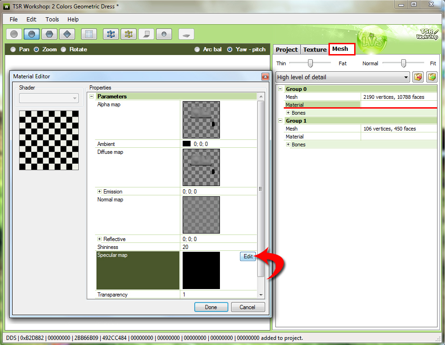This screenshot has width=445, height=345.
Task: Select the Yaw - pitch radio button
Action: [230, 49]
